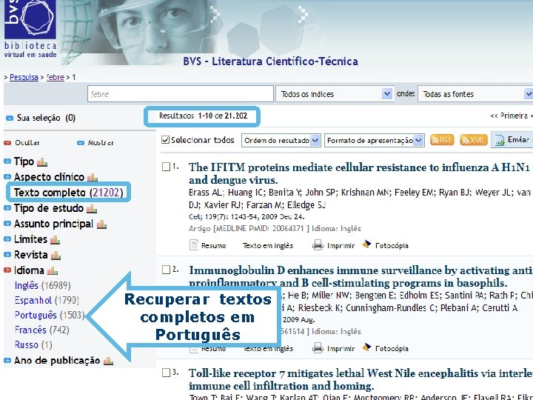This screenshot has width=533, height=400.
Task: Expand the Tipo filter section
Action: click(7, 161)
